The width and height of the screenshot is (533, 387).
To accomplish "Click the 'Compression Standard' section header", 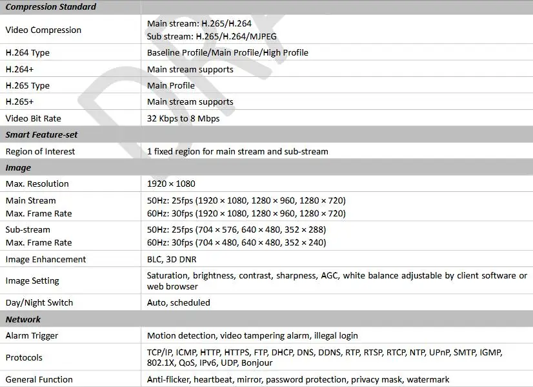I will coord(51,7).
